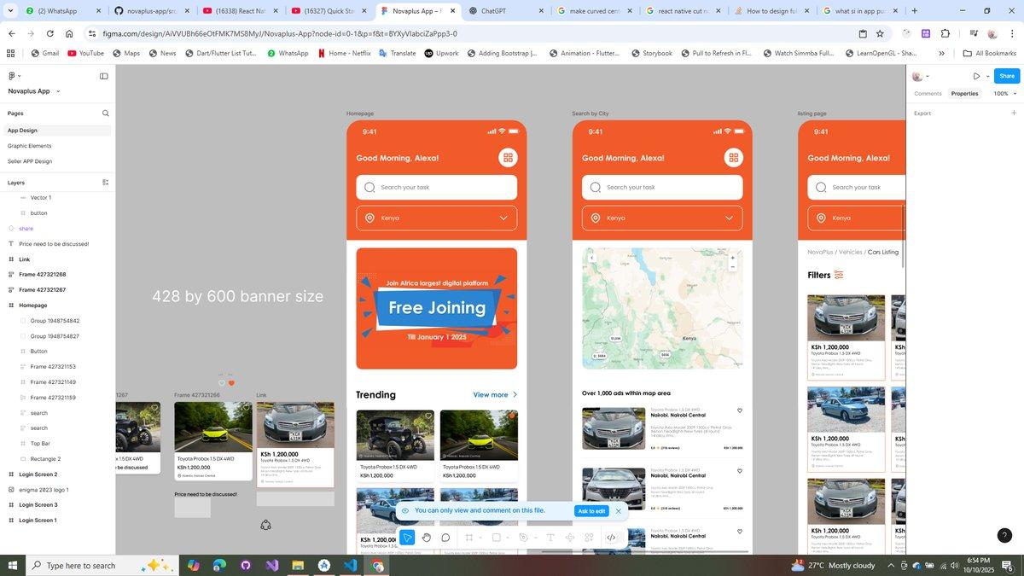Reload the page in Chrome
Screen dimensions: 1024x576
point(50,33)
